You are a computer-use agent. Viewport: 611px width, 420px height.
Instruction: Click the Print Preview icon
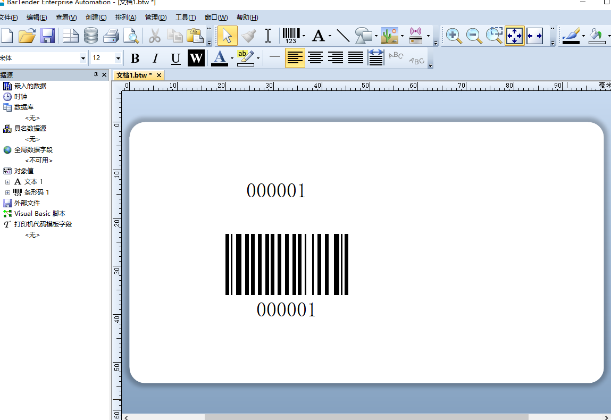click(x=131, y=36)
